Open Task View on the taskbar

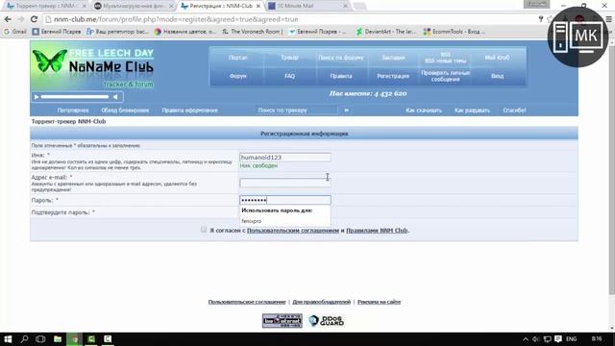click(x=40, y=339)
